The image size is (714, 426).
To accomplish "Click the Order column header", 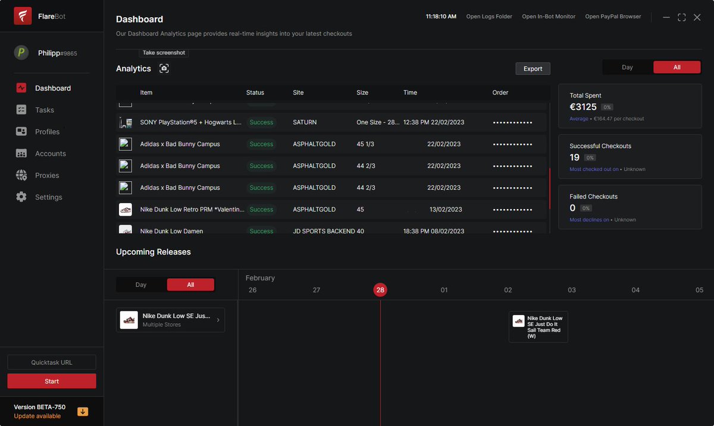I will 500,93.
